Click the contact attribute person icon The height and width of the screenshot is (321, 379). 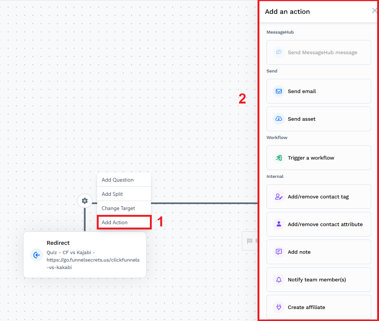click(x=279, y=224)
